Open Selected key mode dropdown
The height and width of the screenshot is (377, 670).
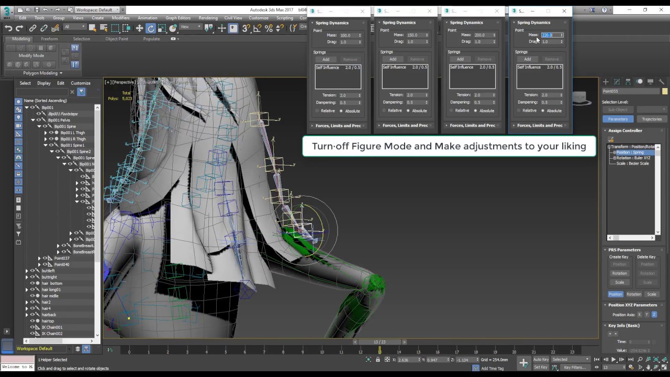point(569,360)
